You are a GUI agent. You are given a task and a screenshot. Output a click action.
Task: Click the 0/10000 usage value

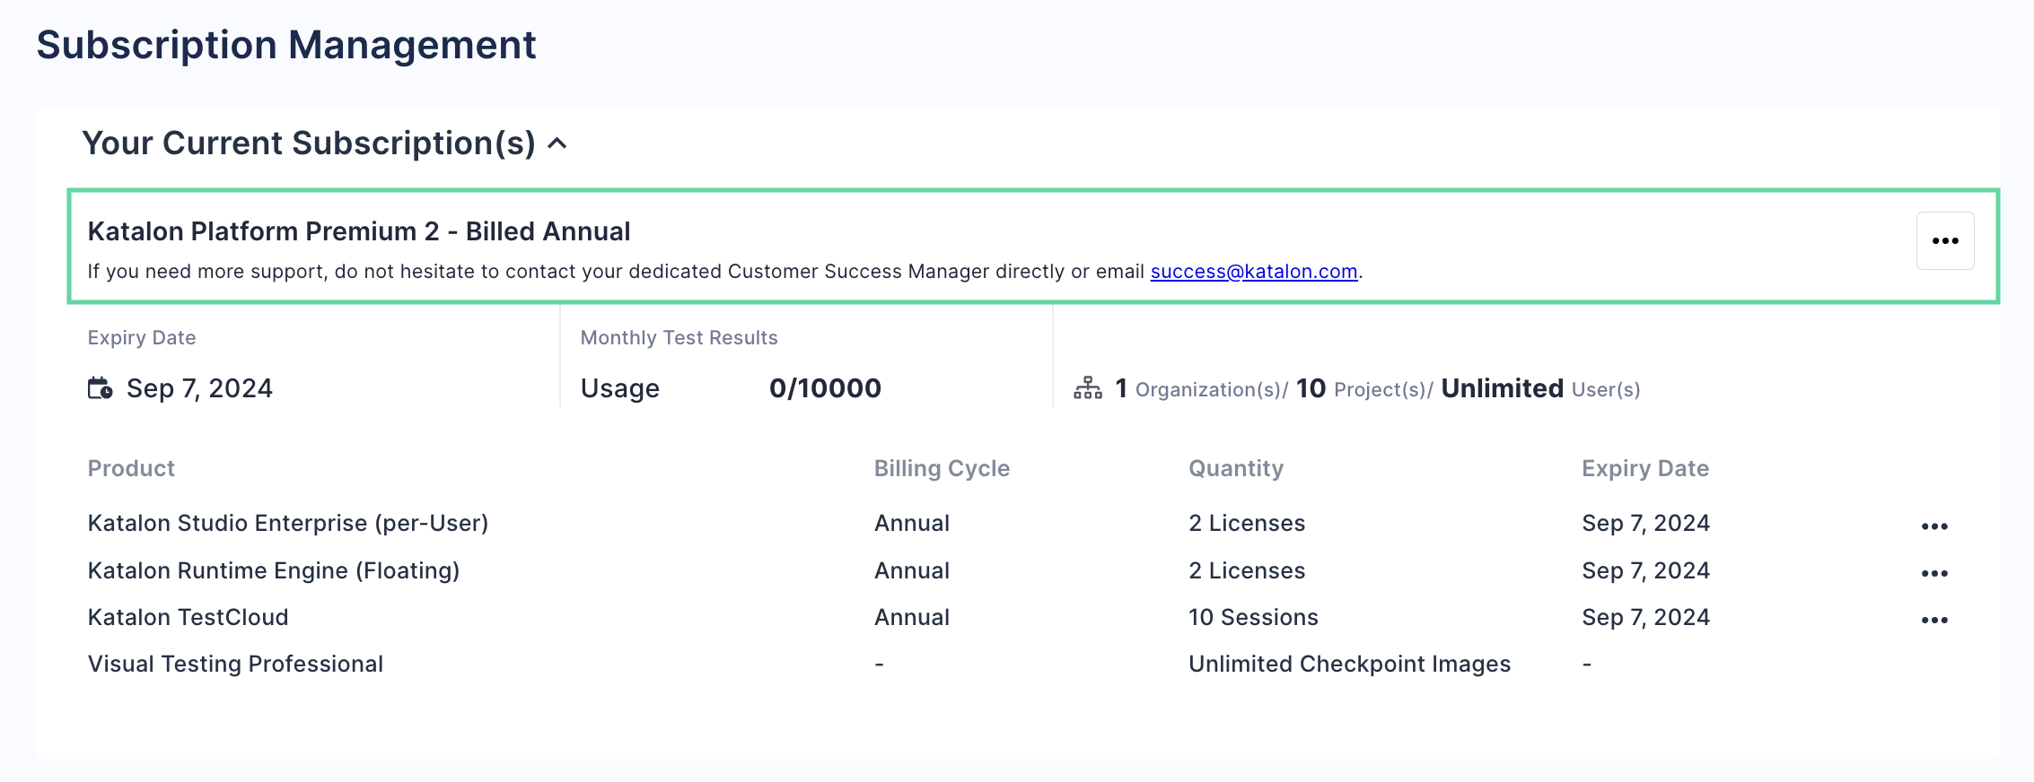[x=825, y=388]
